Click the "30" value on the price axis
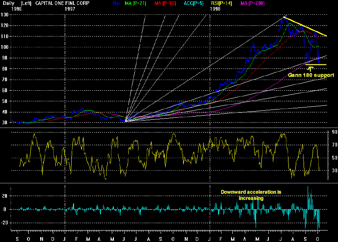This screenshot has width=338, height=242. click(x=5, y=122)
